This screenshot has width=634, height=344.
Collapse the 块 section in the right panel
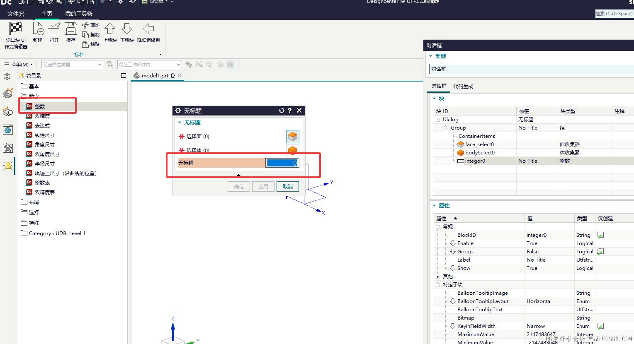[434, 99]
